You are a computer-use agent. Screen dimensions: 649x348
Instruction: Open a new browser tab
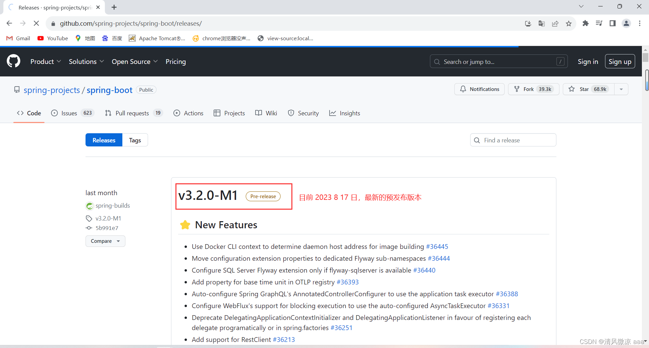pyautogui.click(x=114, y=7)
